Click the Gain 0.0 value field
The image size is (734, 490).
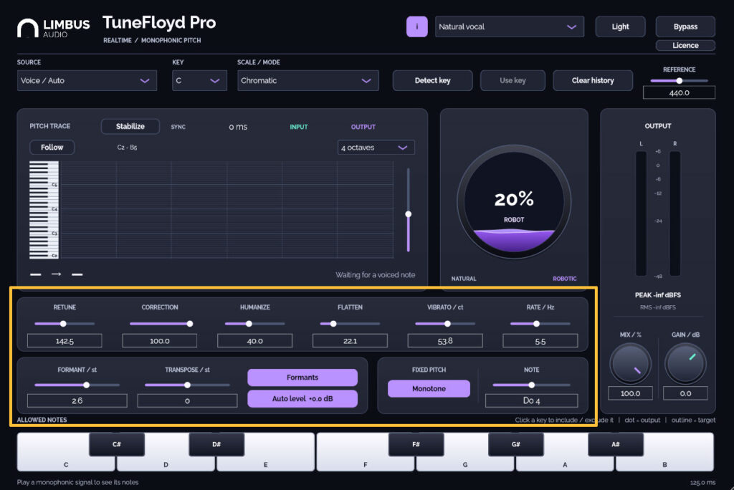pyautogui.click(x=685, y=393)
